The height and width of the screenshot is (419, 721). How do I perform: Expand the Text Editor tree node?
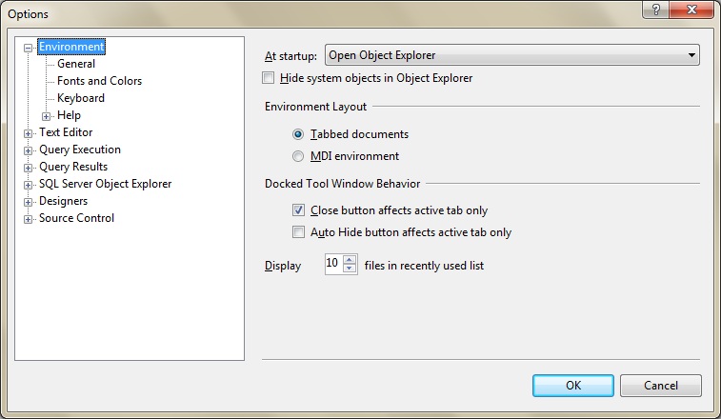[x=28, y=133]
